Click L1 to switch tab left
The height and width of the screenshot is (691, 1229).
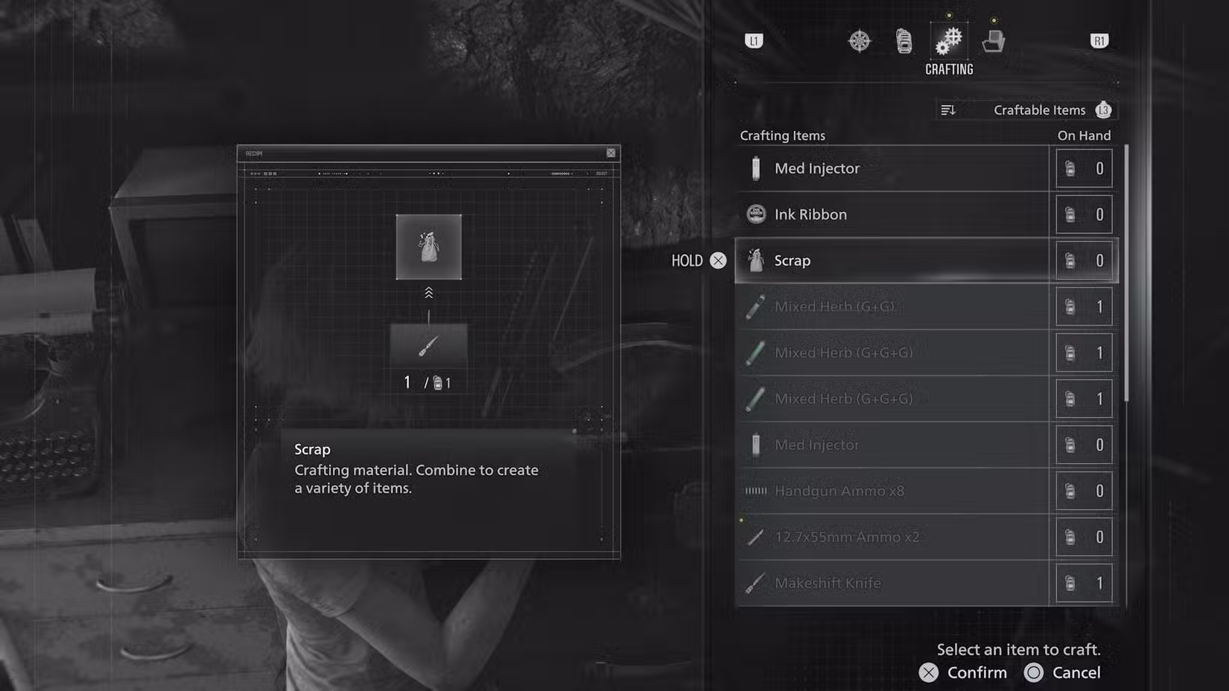(x=754, y=41)
